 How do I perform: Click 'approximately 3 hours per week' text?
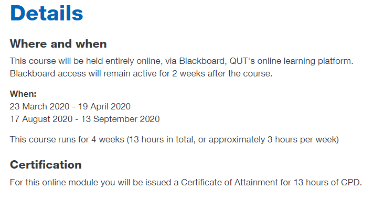(x=273, y=139)
